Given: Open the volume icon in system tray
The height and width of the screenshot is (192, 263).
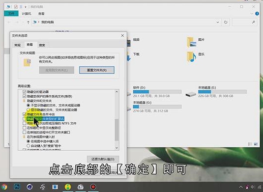Looking at the screenshot, I should [253, 187].
